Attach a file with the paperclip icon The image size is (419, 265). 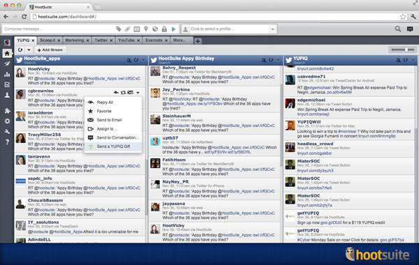(x=128, y=29)
